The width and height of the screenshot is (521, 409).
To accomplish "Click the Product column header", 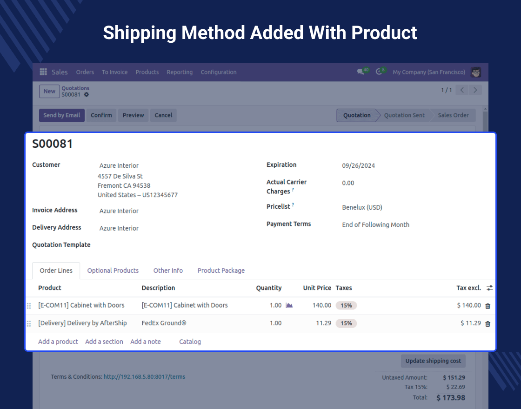I will pos(50,288).
